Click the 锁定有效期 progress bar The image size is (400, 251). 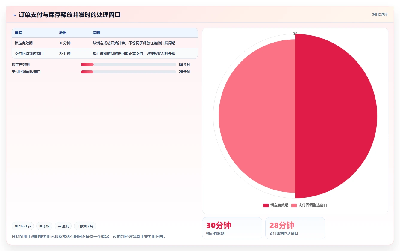tap(128, 64)
